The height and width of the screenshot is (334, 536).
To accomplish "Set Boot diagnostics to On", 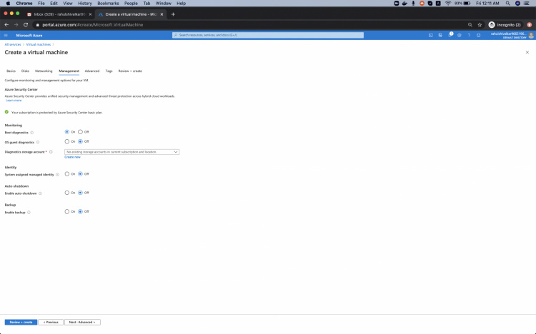I will (67, 132).
